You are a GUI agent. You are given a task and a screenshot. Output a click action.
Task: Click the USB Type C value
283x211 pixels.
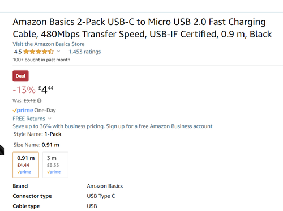point(101,196)
